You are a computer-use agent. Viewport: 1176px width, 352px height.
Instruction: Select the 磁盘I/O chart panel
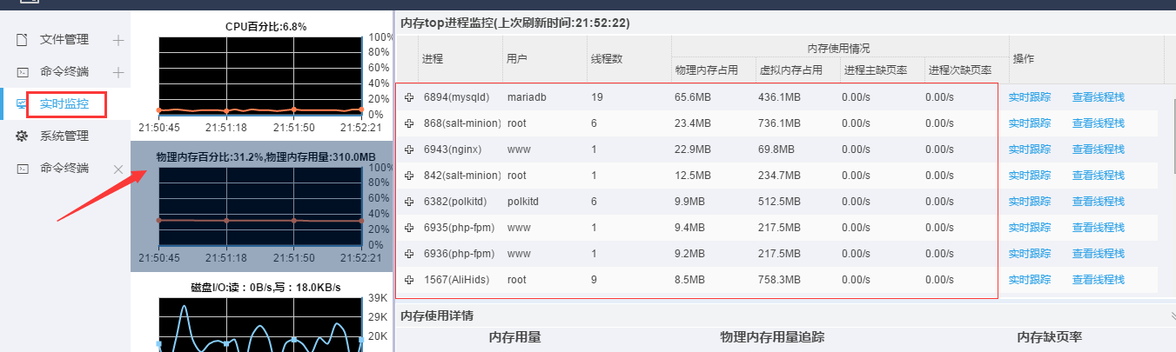[260, 322]
